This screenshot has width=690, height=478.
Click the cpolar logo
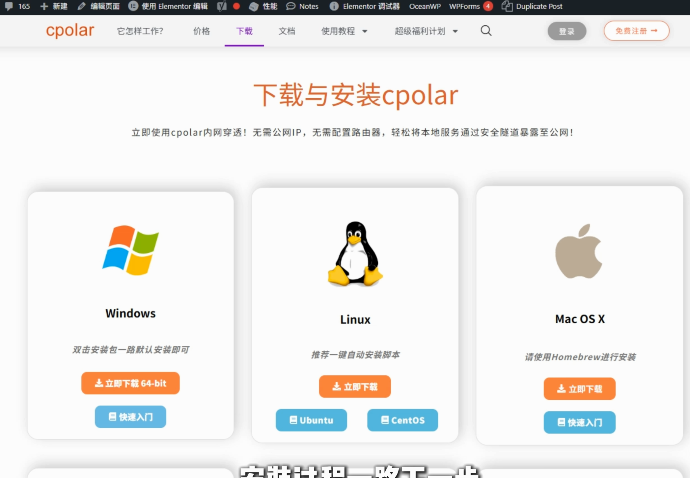tap(70, 31)
